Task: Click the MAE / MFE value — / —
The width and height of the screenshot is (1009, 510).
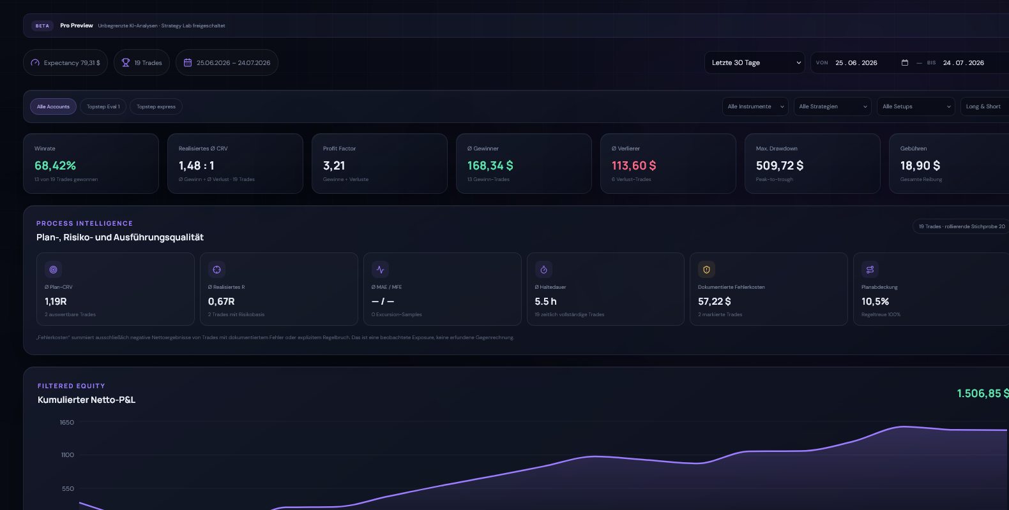Action: (383, 302)
